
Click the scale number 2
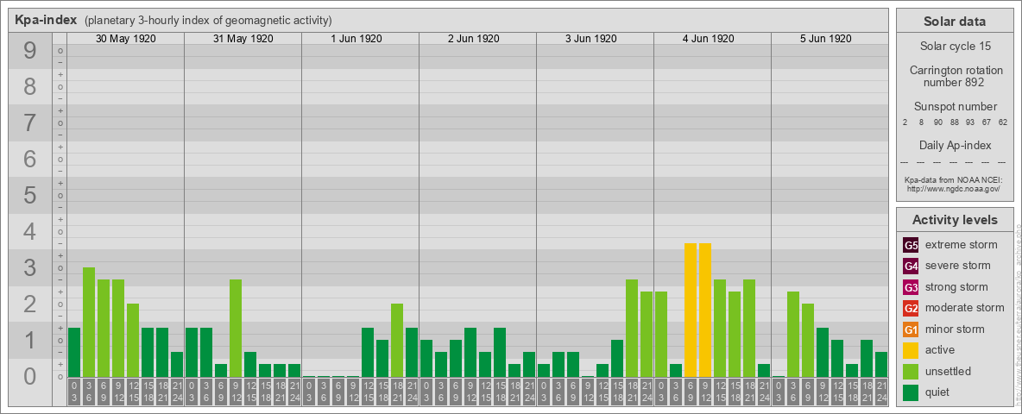click(29, 304)
